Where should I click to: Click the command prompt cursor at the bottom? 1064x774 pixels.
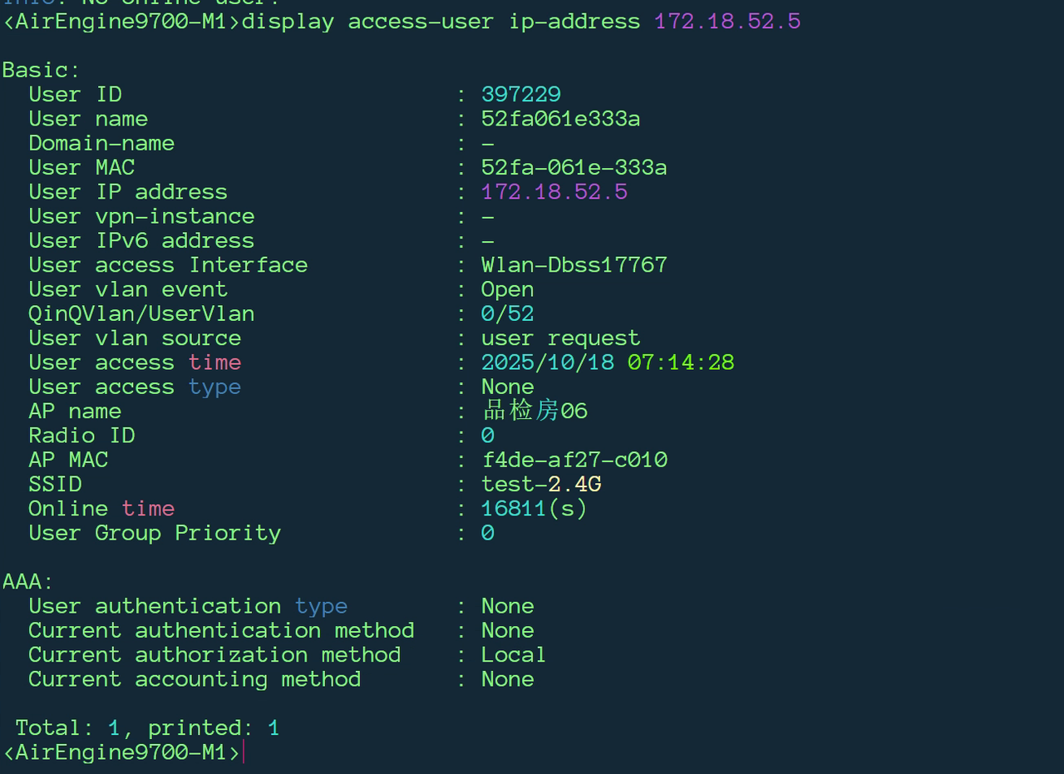[244, 752]
